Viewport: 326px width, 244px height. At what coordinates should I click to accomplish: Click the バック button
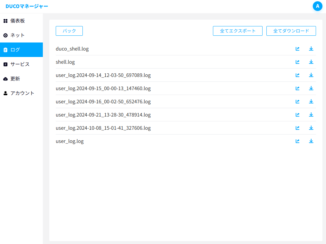click(69, 31)
